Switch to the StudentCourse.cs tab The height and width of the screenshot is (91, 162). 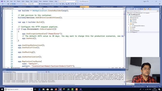tap(22, 7)
